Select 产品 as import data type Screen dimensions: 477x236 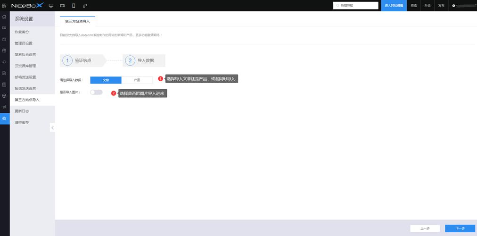tap(137, 80)
